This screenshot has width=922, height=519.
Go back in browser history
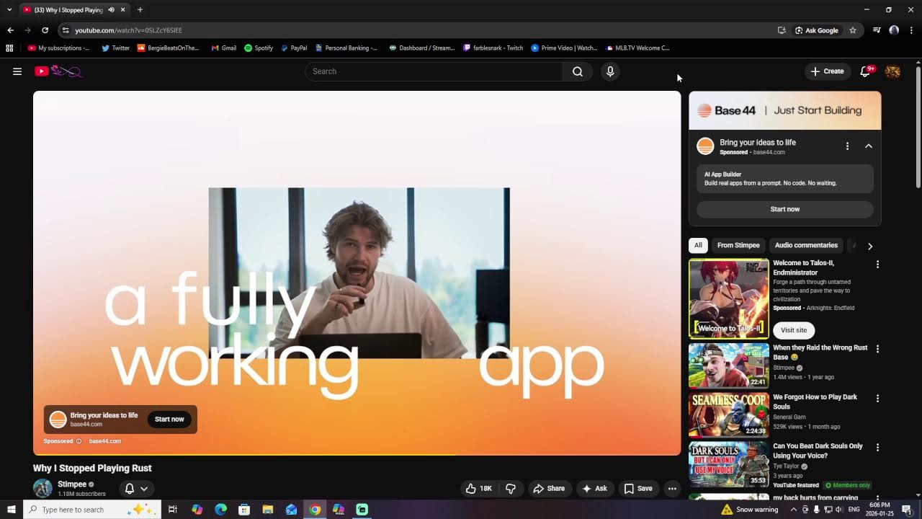click(x=10, y=30)
